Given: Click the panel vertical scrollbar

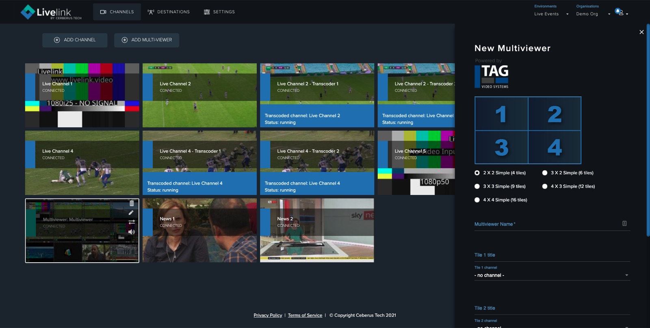Looking at the screenshot, I should tap(648, 130).
